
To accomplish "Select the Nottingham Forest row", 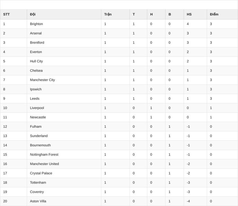I will (x=119, y=154).
